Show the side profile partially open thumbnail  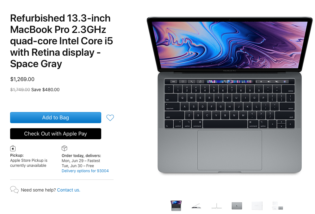point(196,206)
